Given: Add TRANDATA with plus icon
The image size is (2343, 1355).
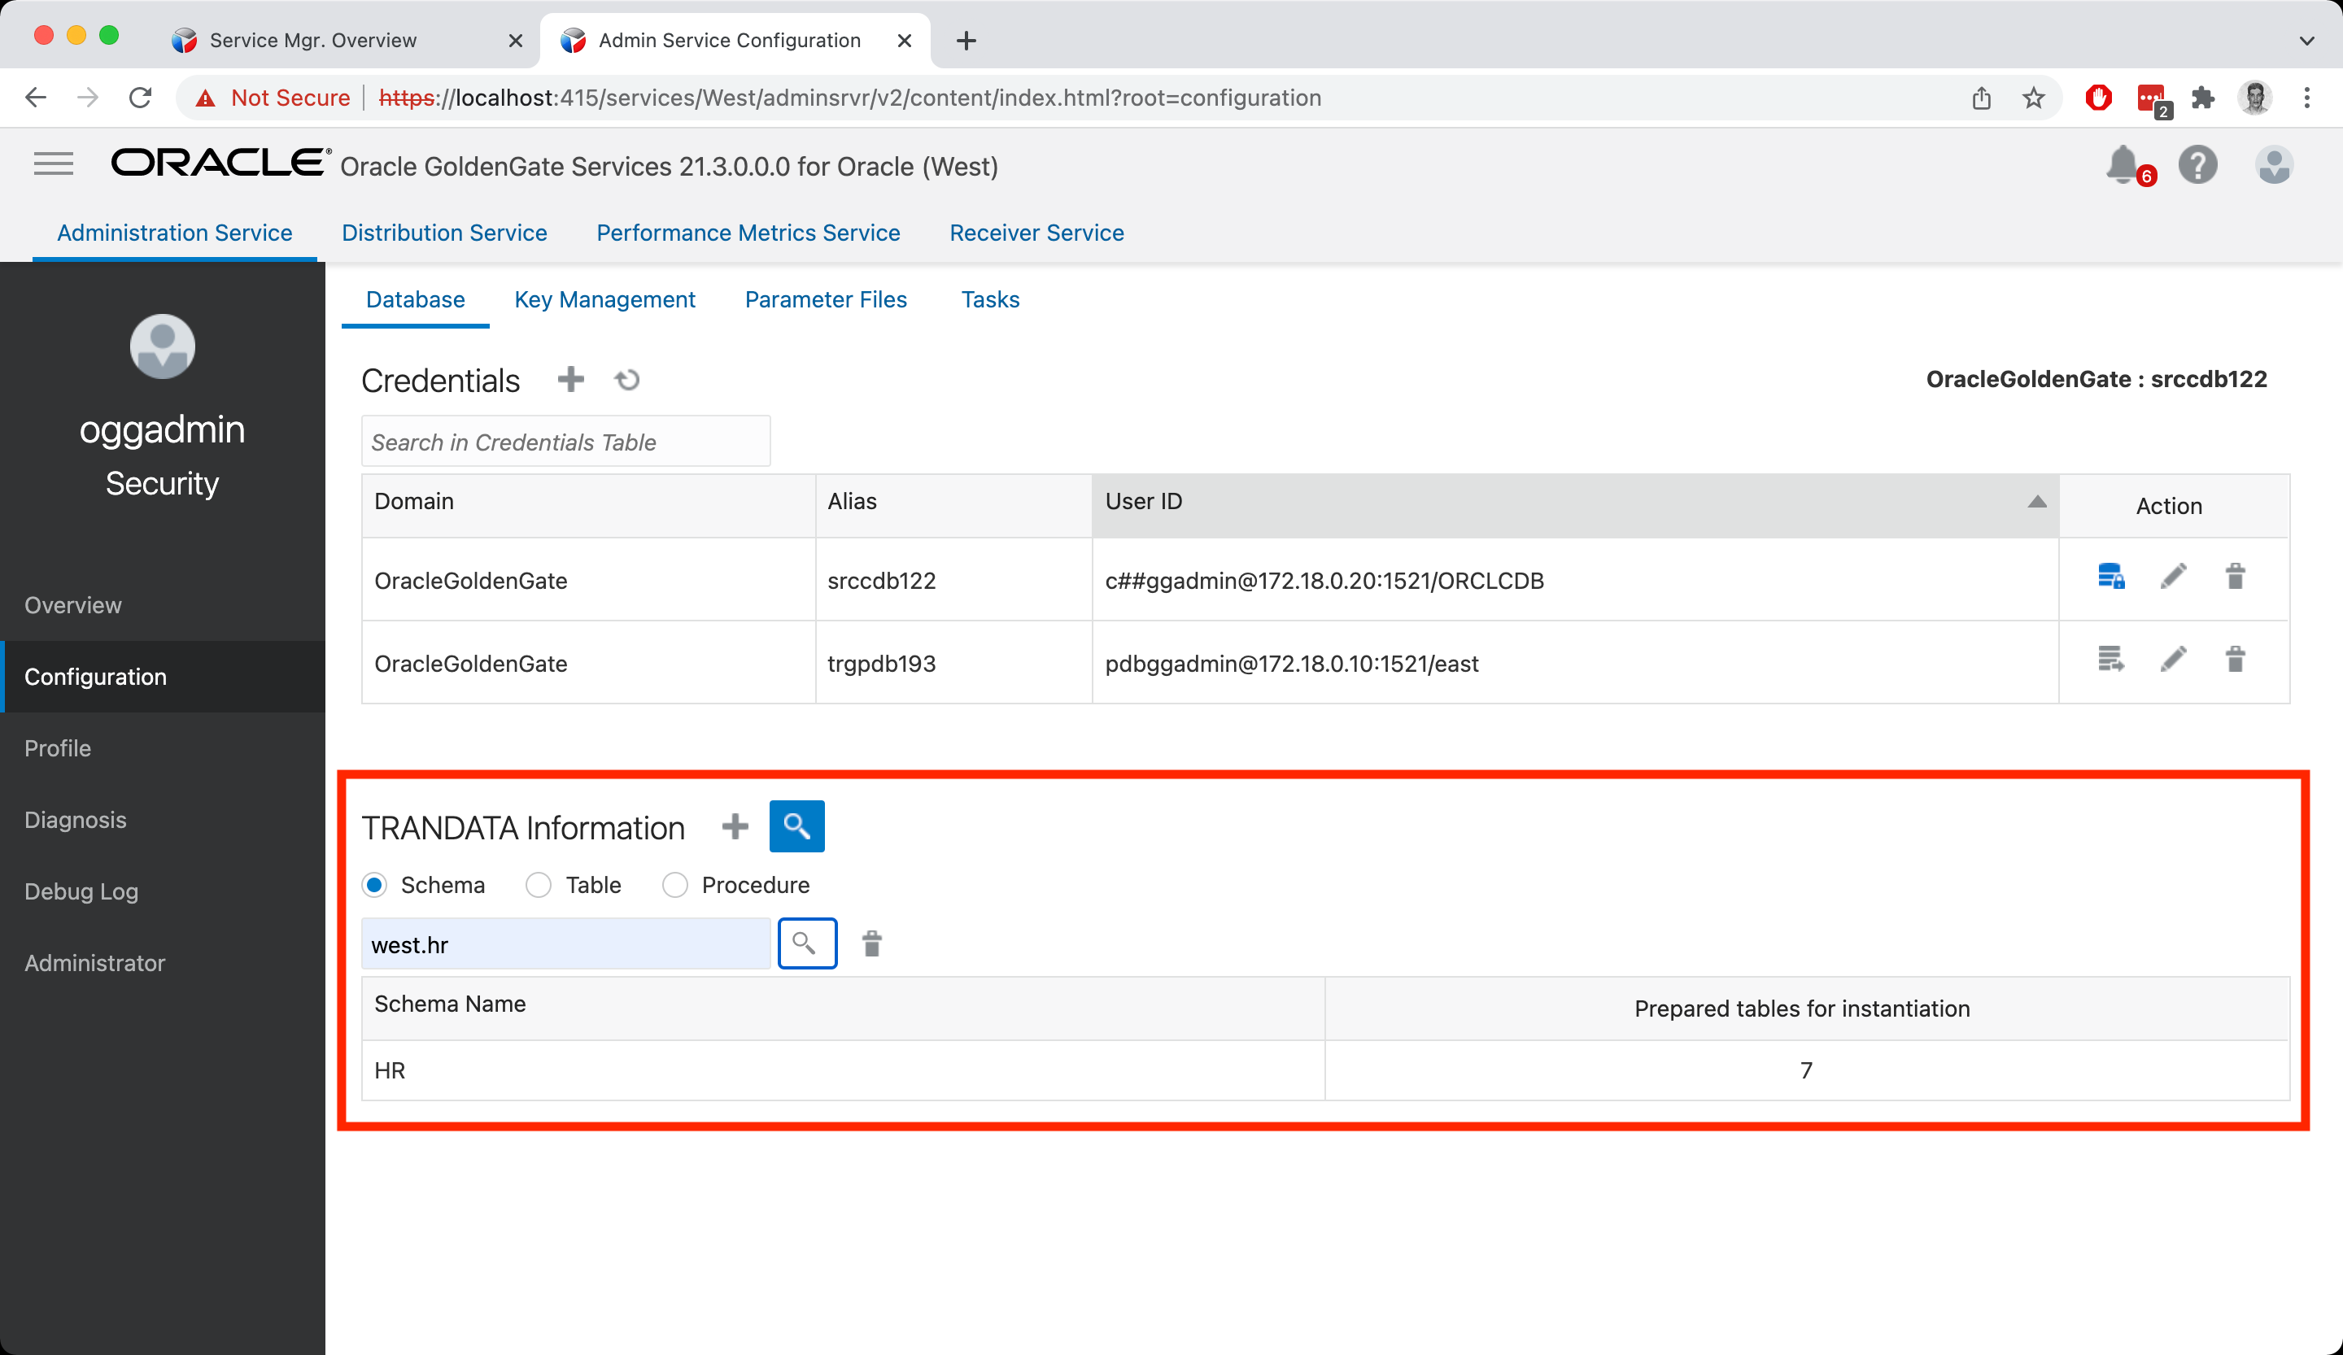Looking at the screenshot, I should point(735,826).
